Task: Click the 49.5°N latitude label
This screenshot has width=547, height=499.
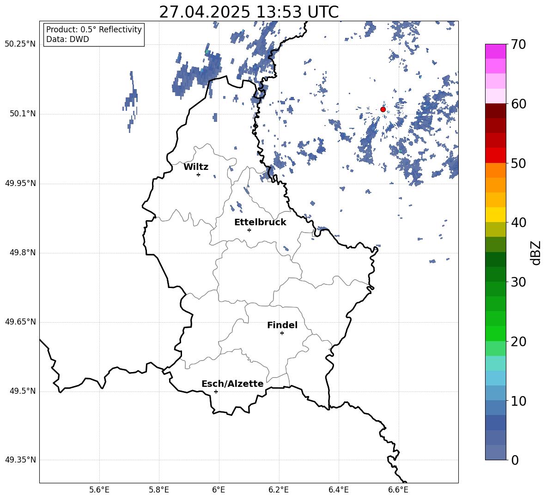Action: click(x=23, y=391)
